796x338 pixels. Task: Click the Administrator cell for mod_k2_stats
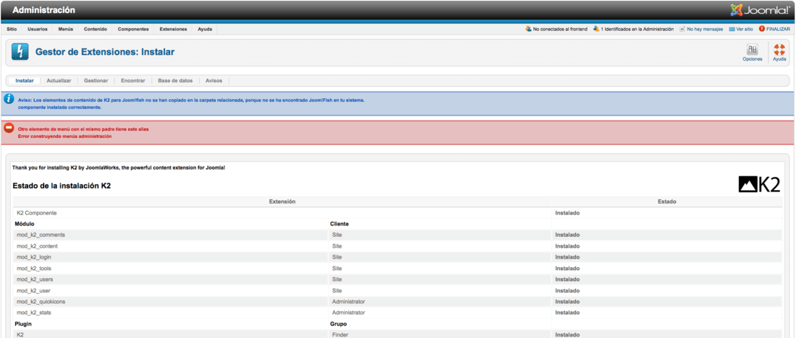point(348,313)
